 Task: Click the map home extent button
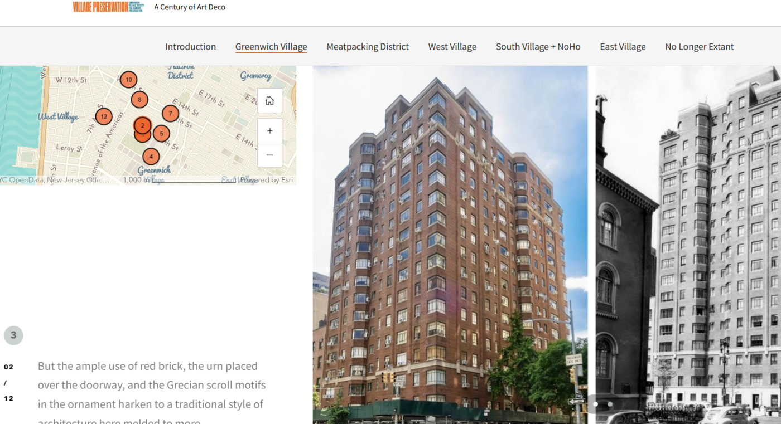pyautogui.click(x=269, y=101)
